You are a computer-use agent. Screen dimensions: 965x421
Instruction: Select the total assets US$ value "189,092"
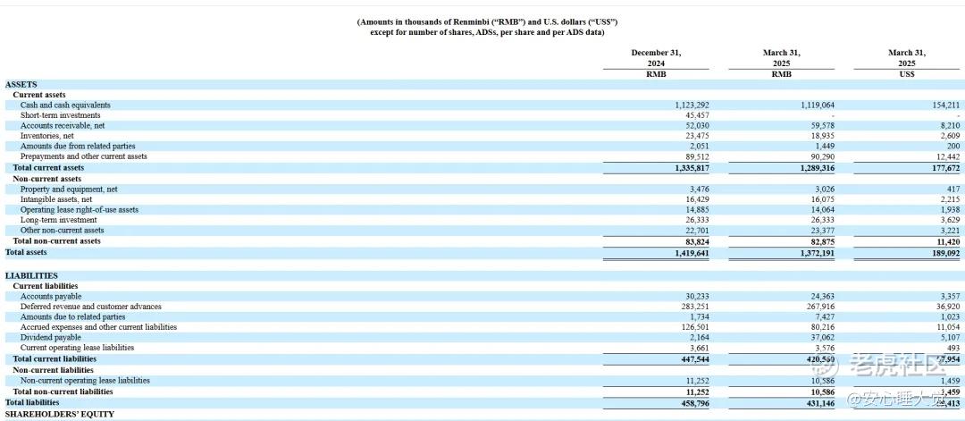[x=946, y=252]
